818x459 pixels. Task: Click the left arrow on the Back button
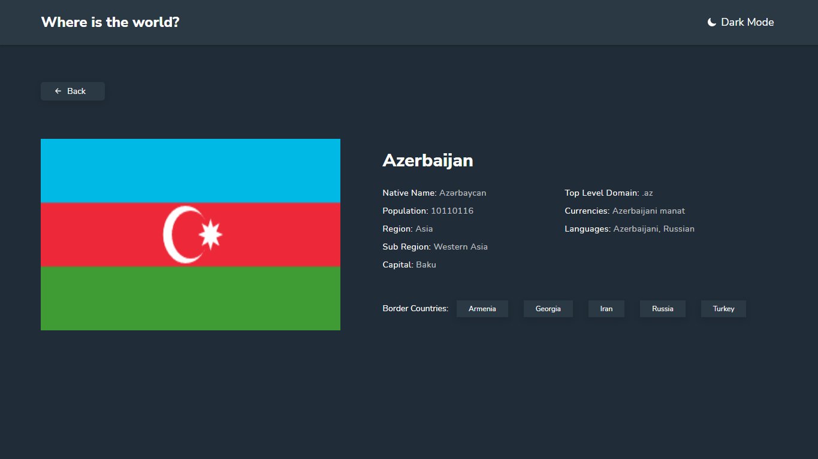[57, 91]
